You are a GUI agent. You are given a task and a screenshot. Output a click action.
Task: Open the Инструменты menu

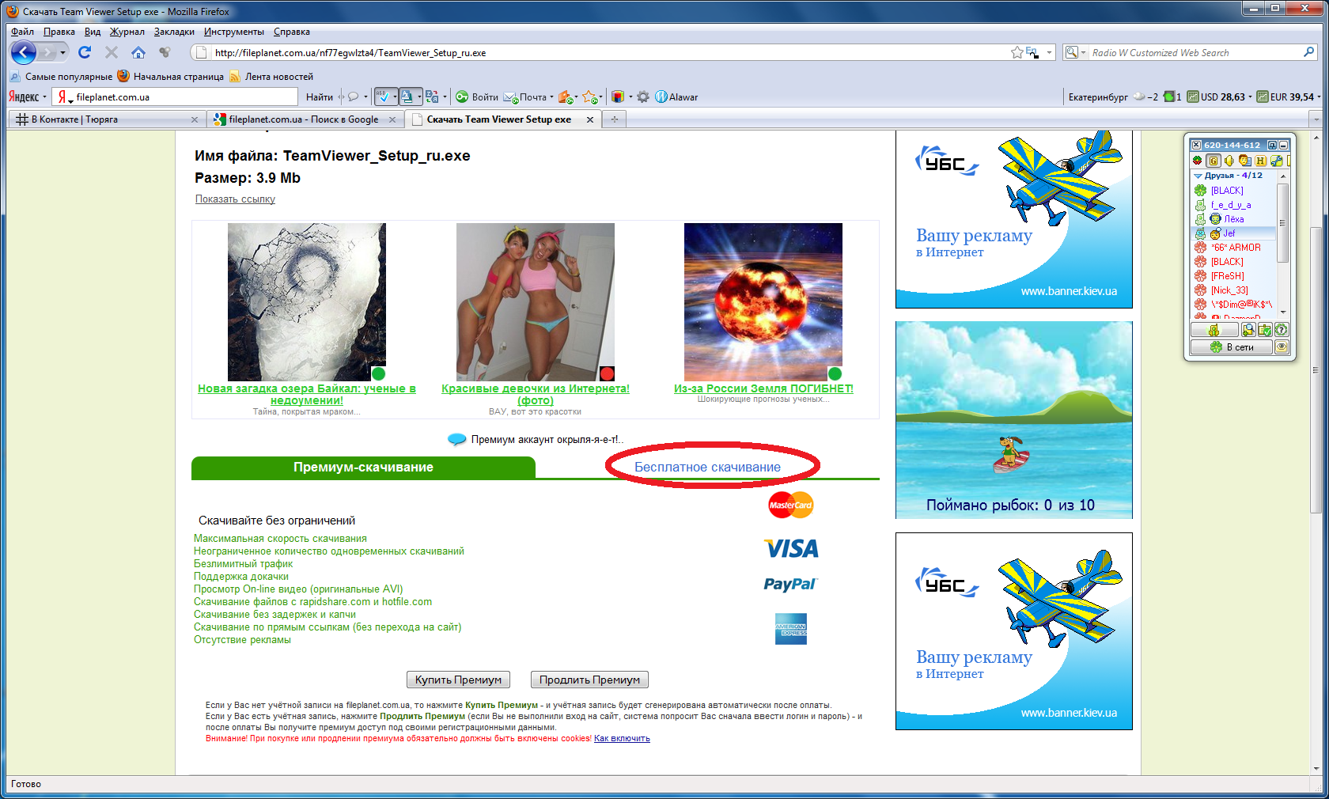(x=234, y=32)
